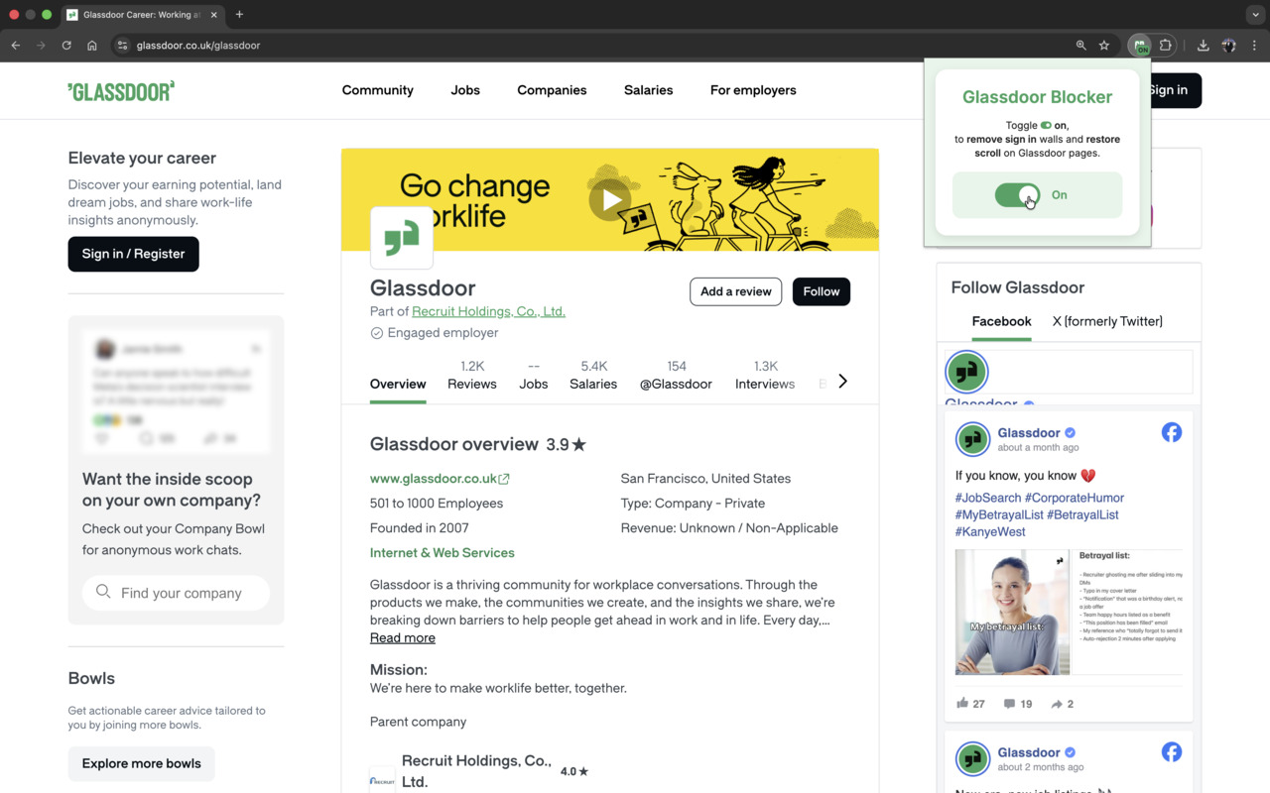Click the comment icon with 19 comments
This screenshot has height=793, width=1270.
pos(1009,704)
